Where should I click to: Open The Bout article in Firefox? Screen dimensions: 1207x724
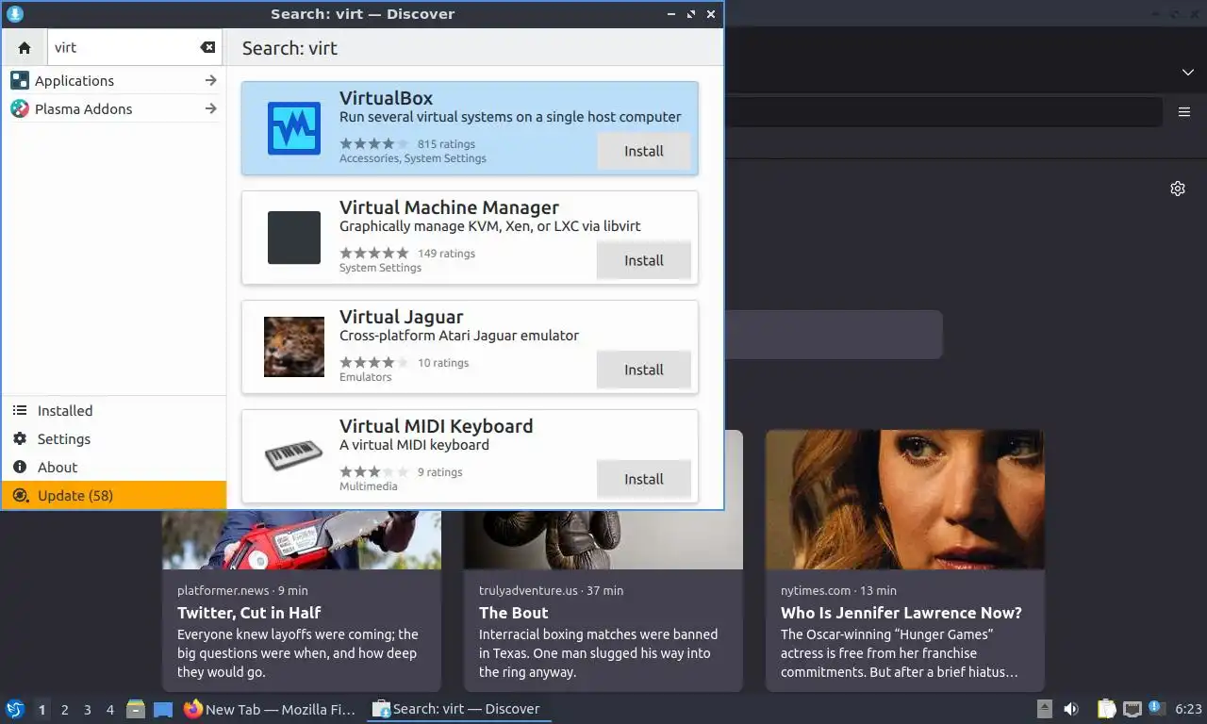click(x=513, y=613)
